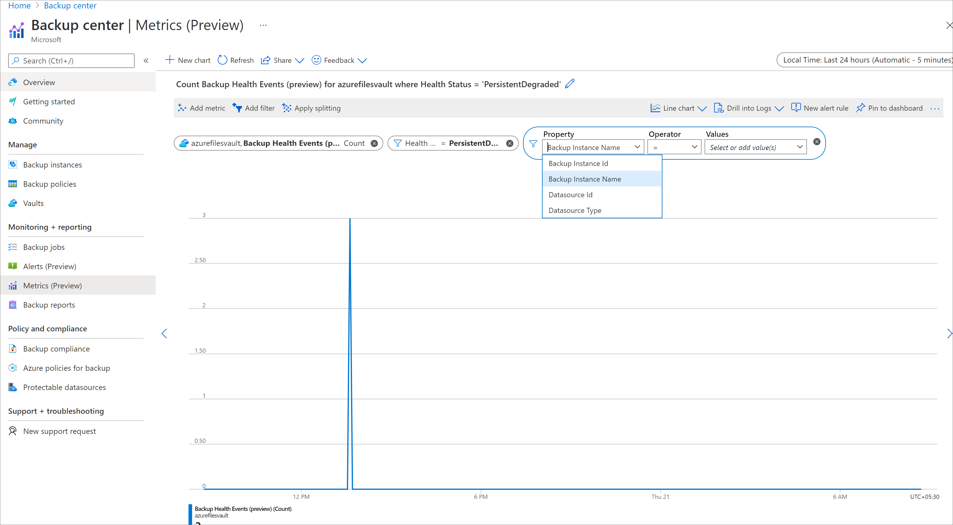
Task: Click the Drill into Logs icon
Action: pyautogui.click(x=717, y=108)
